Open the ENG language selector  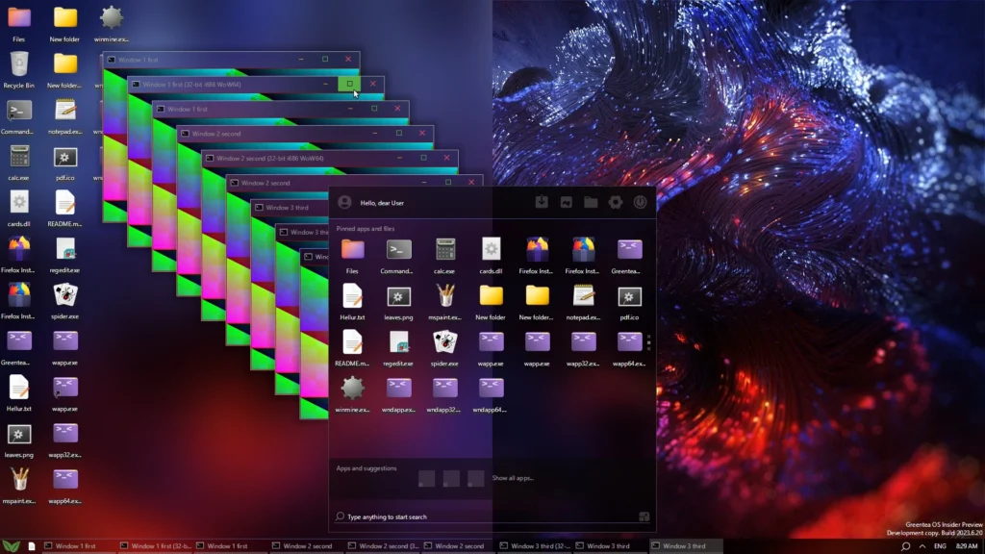point(943,545)
